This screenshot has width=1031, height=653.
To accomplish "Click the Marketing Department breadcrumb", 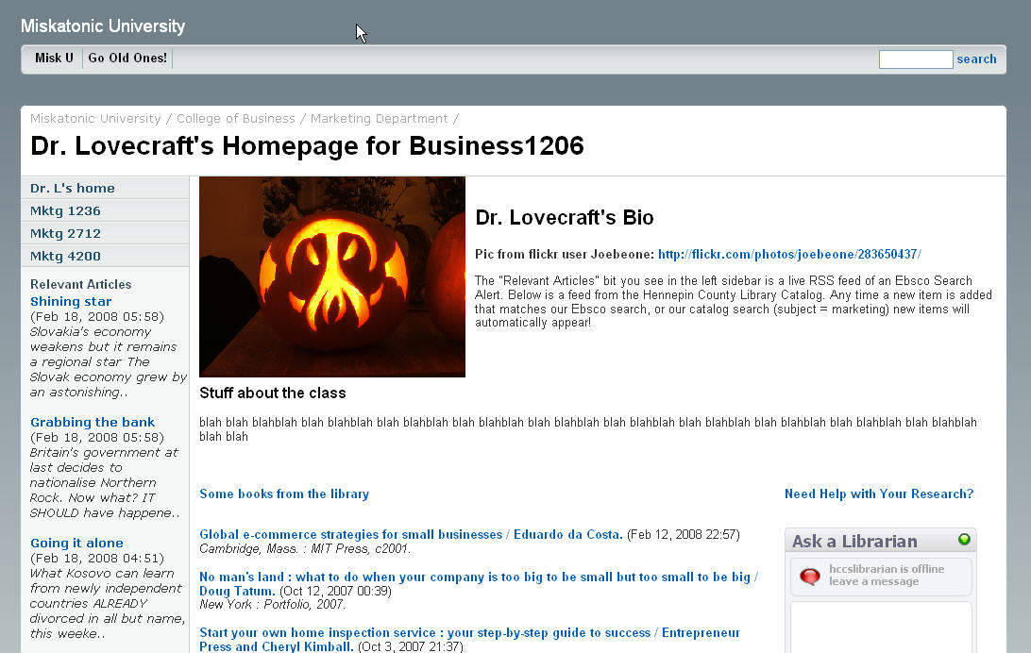I will (379, 118).
